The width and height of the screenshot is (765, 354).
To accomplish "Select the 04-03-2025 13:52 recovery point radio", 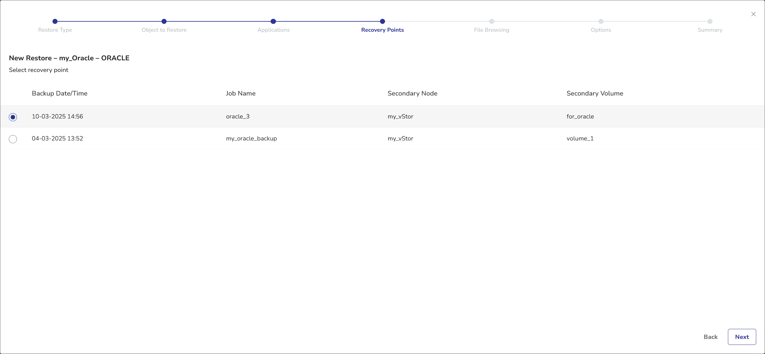I will point(13,139).
